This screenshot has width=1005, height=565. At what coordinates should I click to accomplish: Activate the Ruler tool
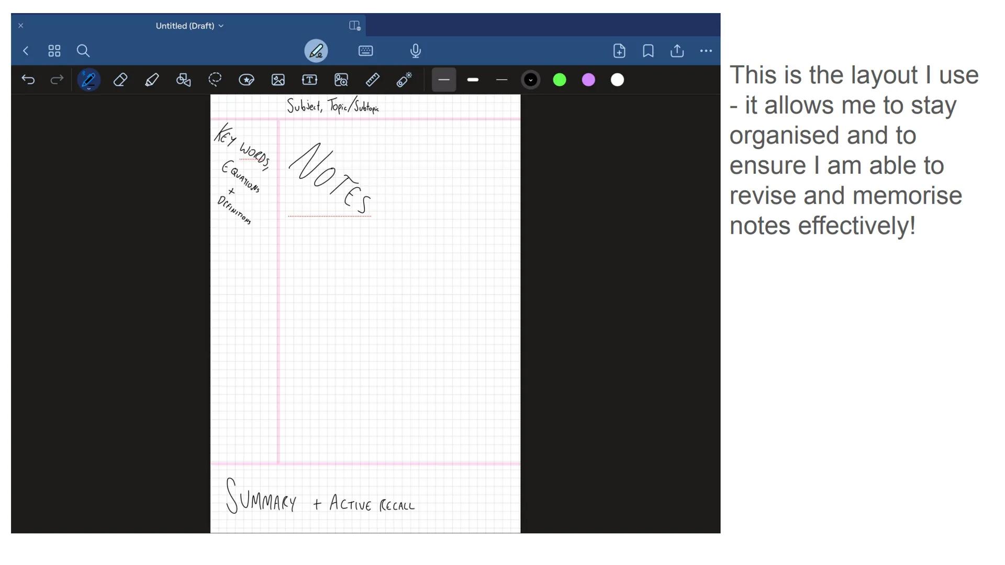coord(372,80)
